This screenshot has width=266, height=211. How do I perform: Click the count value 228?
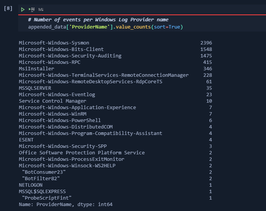point(207,75)
